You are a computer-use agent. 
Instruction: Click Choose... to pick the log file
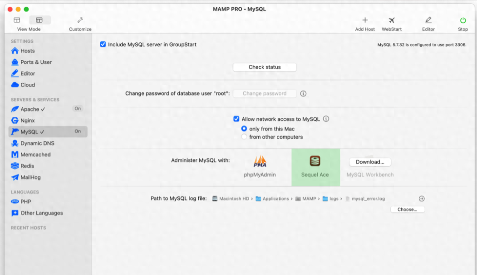(x=408, y=209)
